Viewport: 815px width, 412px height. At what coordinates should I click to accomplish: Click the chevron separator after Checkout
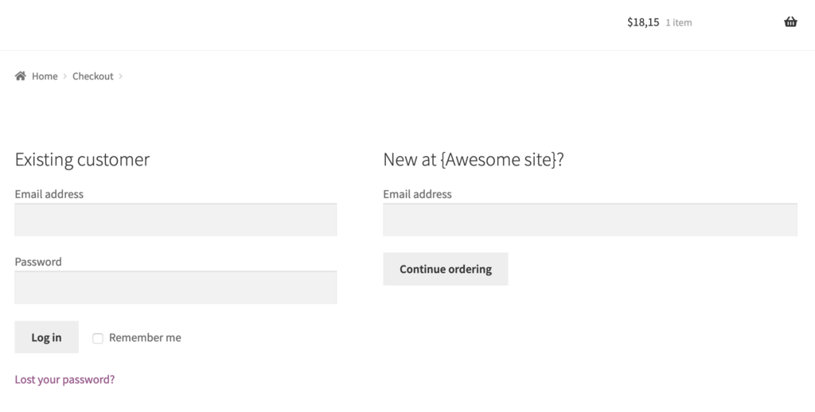[x=121, y=76]
